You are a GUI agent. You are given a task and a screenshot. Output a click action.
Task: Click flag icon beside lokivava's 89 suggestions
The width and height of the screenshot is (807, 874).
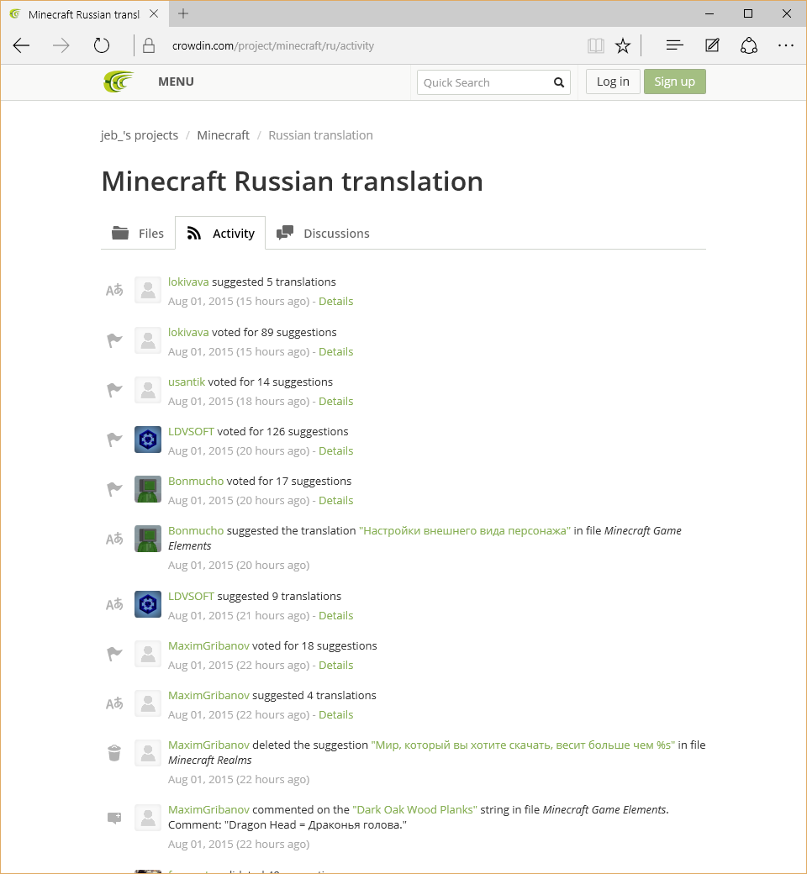(x=114, y=340)
